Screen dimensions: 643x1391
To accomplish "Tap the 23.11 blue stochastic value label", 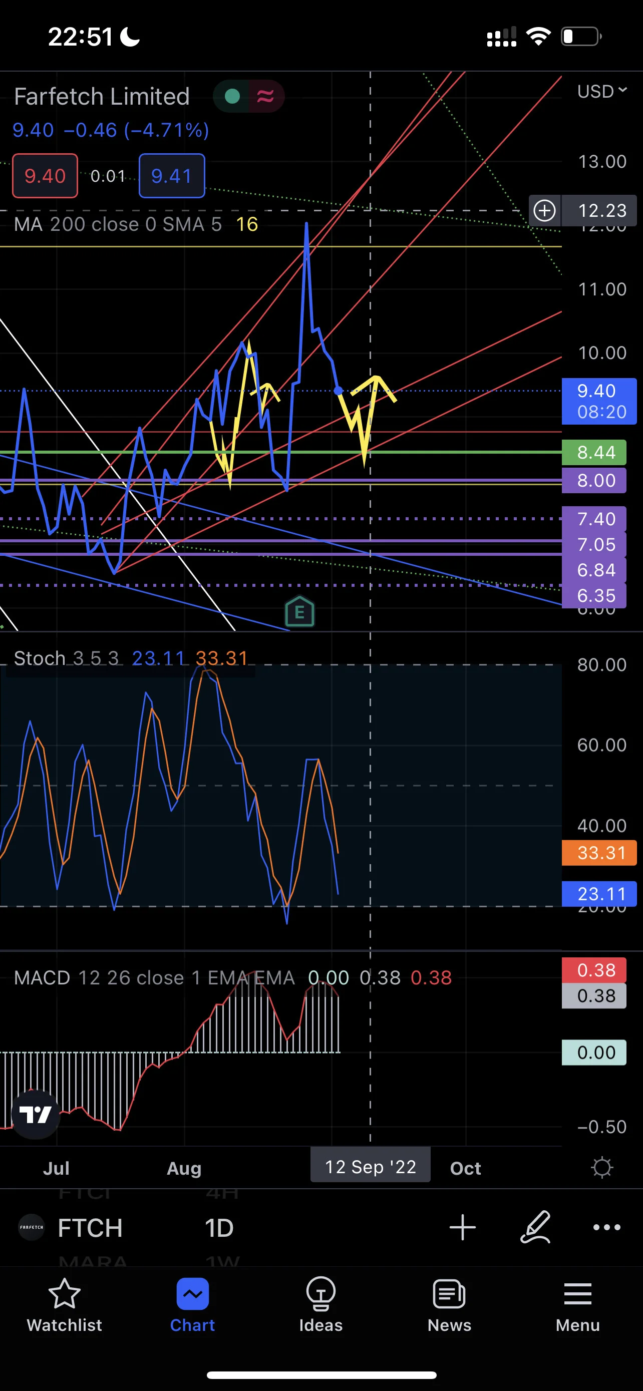I will [599, 894].
